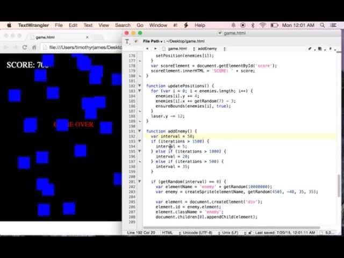
Task: Click the Wi-Fi status icon
Action: (263, 25)
